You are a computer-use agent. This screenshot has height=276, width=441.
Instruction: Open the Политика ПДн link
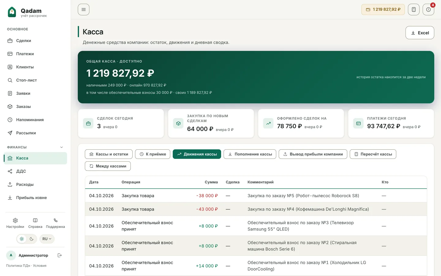18,266
